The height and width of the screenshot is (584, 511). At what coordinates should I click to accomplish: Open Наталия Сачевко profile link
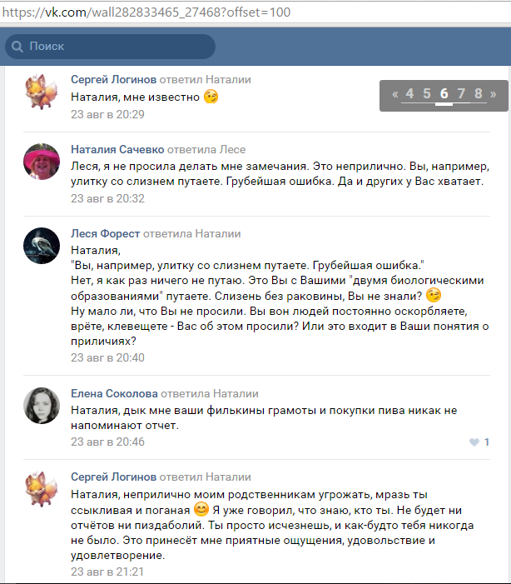(x=117, y=149)
